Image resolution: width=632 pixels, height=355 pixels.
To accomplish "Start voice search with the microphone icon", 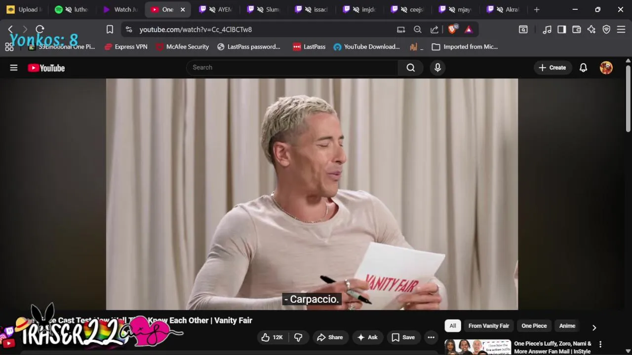I will 437,68.
